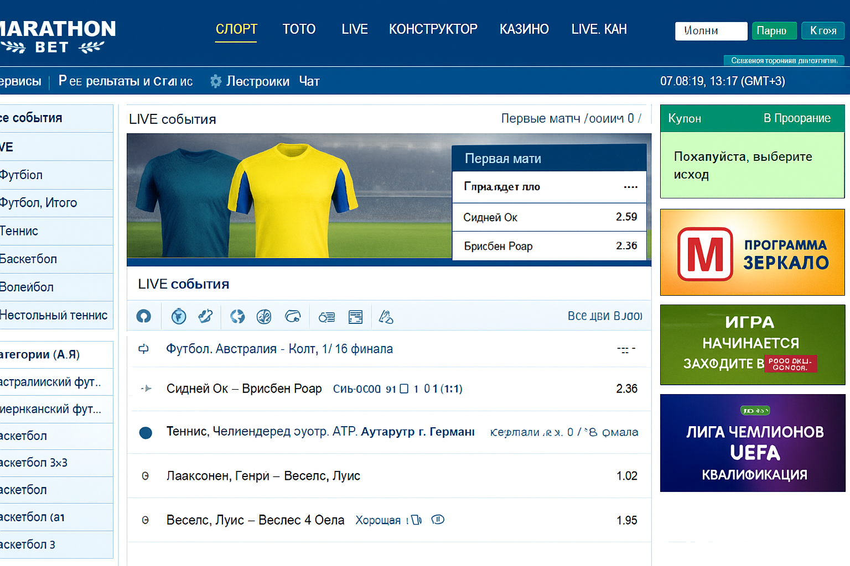Screen dimensions: 850x566
Task: Click the globe sport icon in LIVE filters
Action: tap(237, 316)
